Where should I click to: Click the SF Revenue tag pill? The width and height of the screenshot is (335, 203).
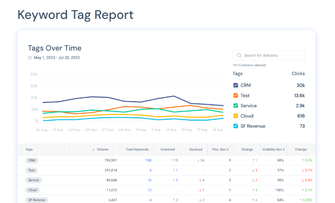37,200
